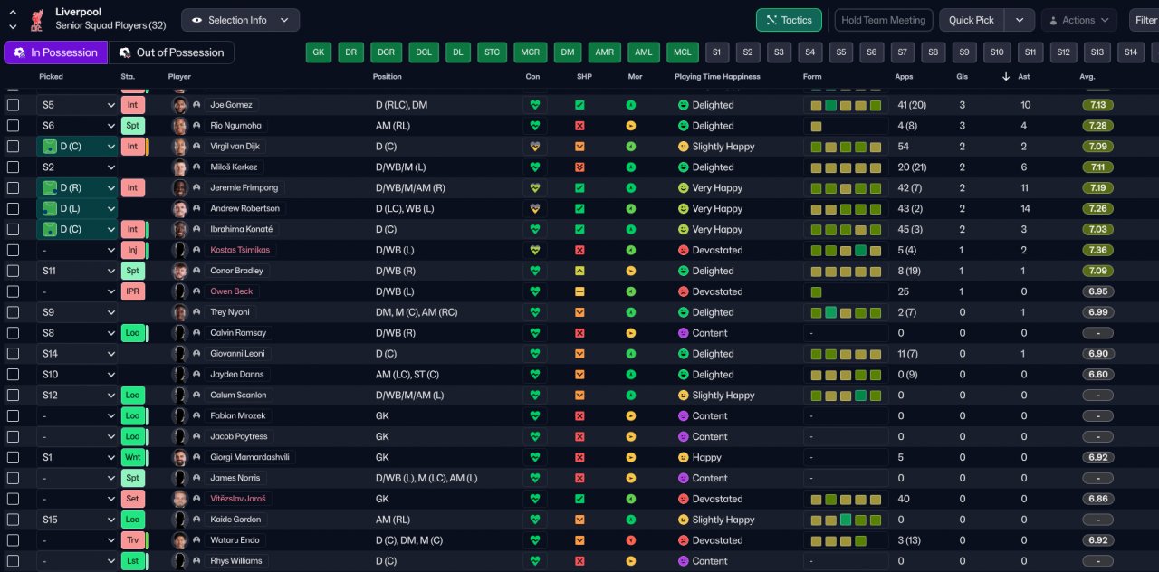The width and height of the screenshot is (1159, 572).
Task: Click the down chevron beside the Liverpool crest
Action: click(13, 27)
